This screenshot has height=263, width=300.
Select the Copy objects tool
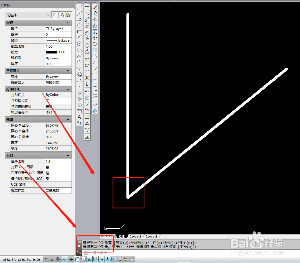95,13
